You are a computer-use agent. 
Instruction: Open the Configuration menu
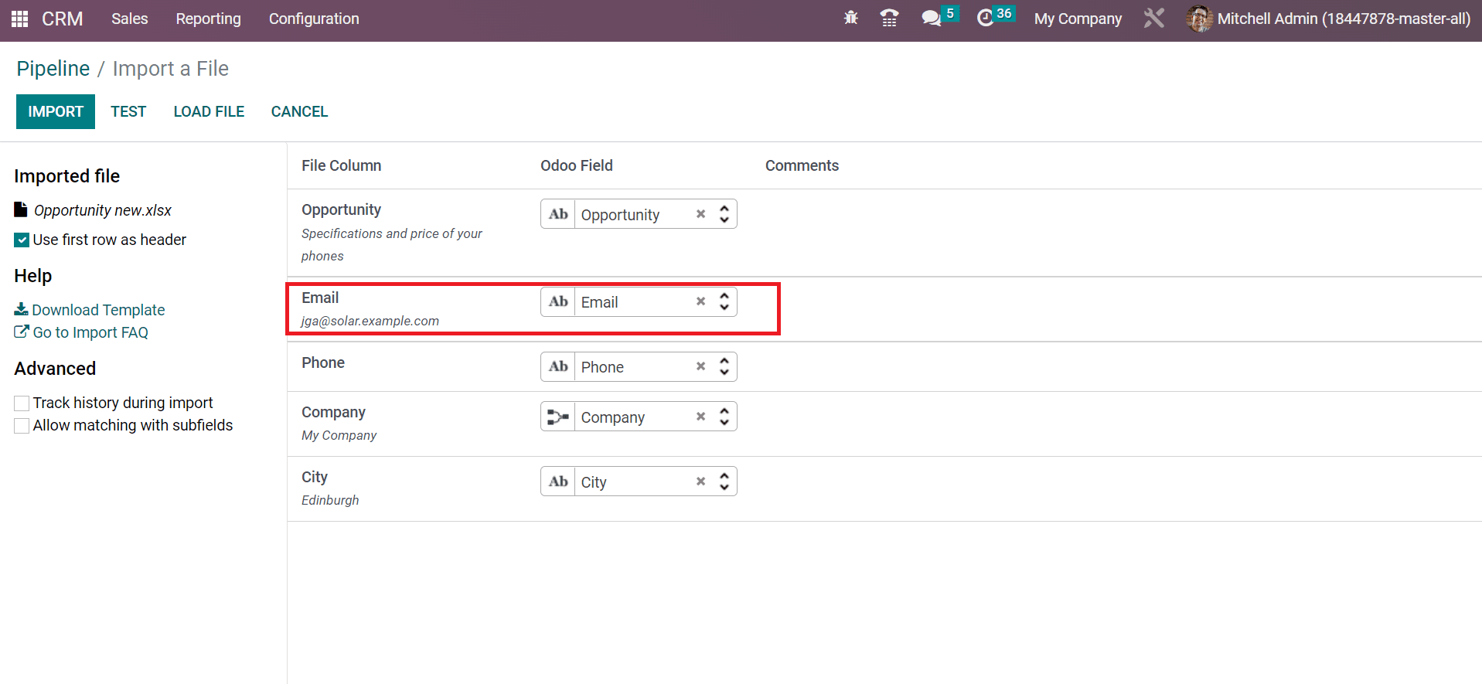pyautogui.click(x=314, y=19)
